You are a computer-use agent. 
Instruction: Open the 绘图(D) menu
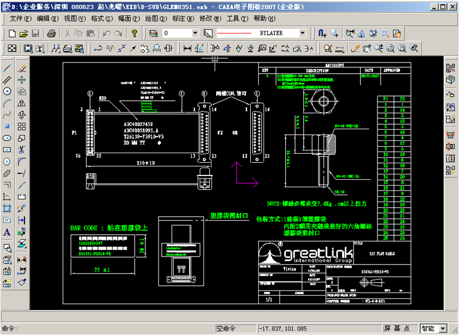156,19
